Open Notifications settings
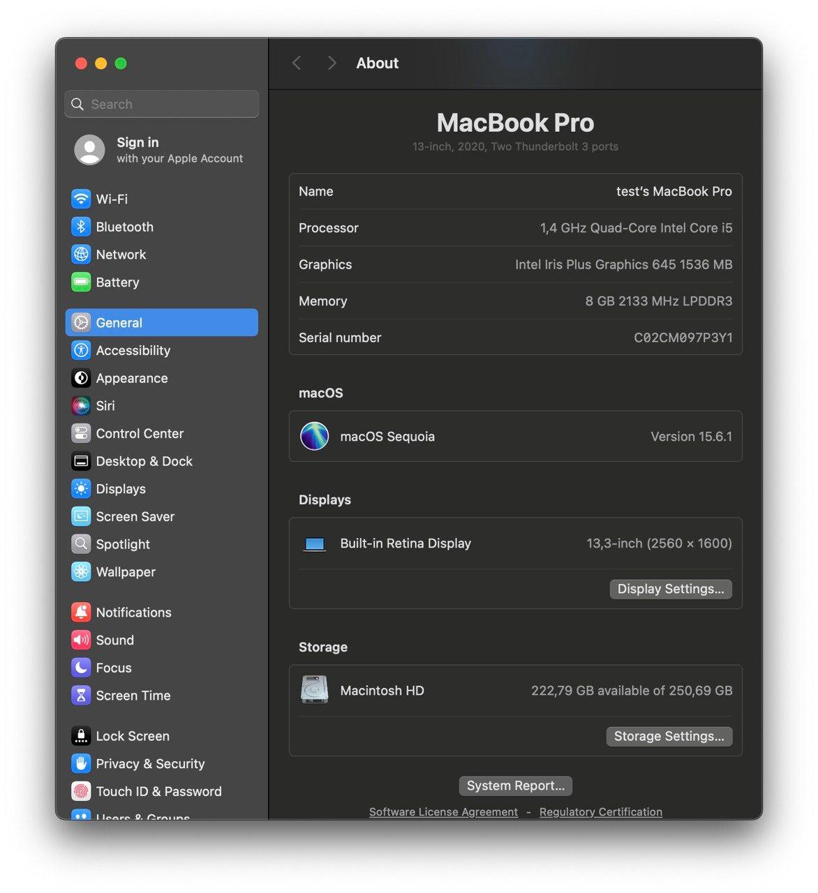The image size is (818, 893). click(x=133, y=612)
